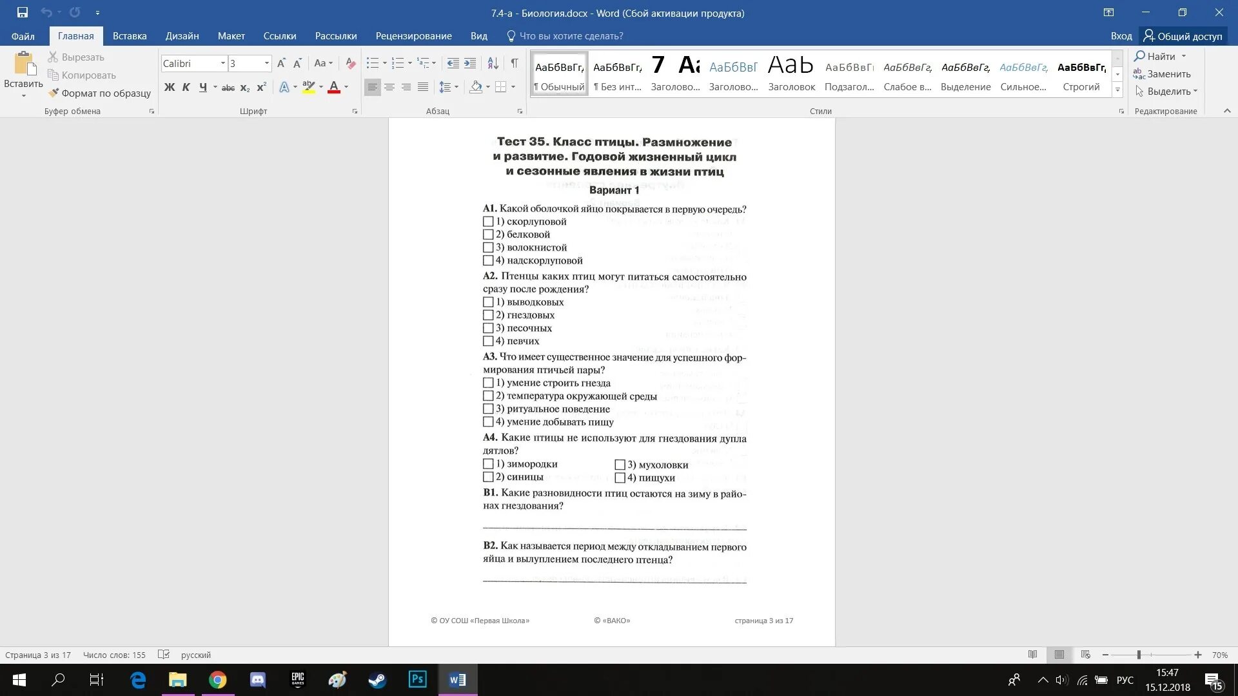The width and height of the screenshot is (1238, 696).
Task: Tick the checkbox next to "мухоловки"
Action: (x=620, y=465)
